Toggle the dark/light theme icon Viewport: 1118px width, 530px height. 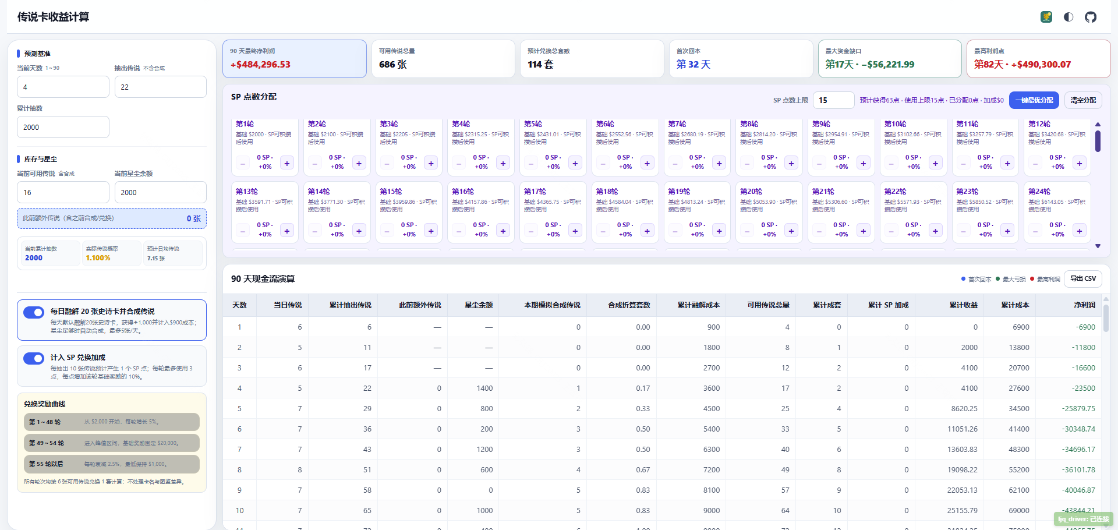(1069, 17)
